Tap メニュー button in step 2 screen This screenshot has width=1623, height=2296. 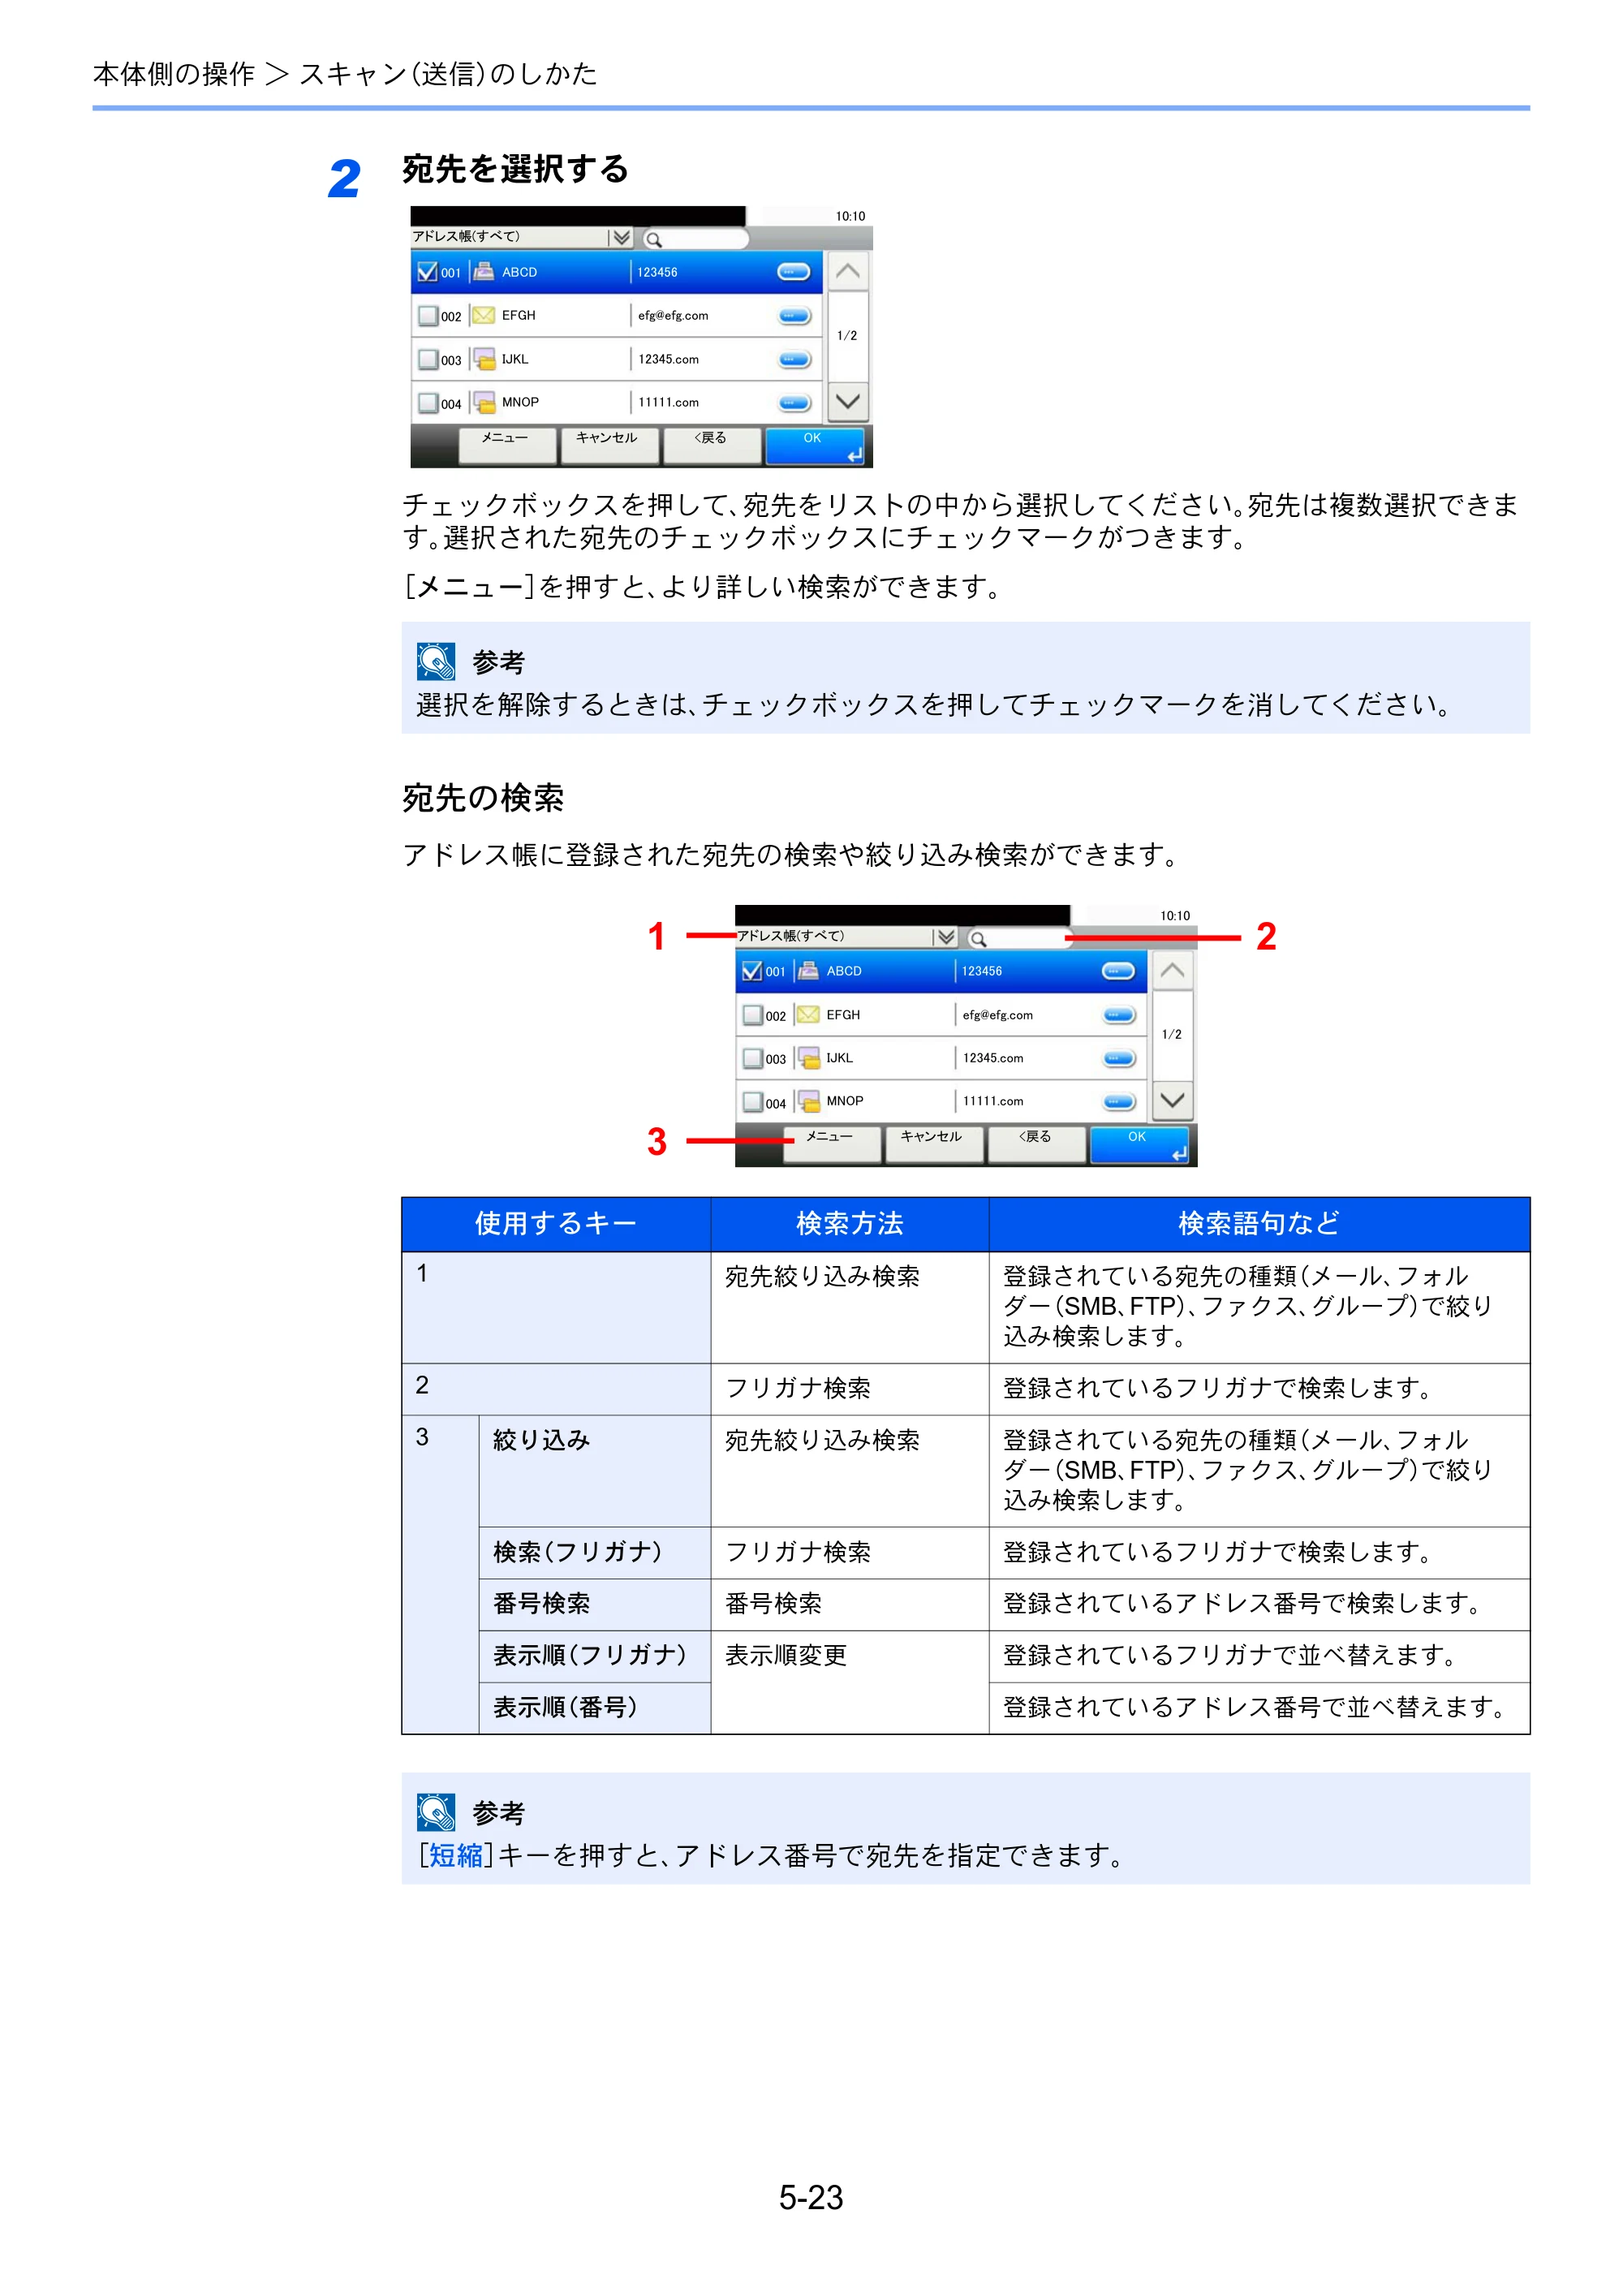tap(507, 445)
